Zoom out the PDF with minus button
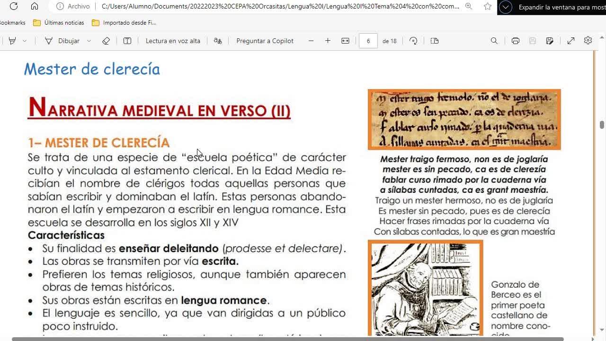The height and width of the screenshot is (341, 606). click(x=311, y=41)
